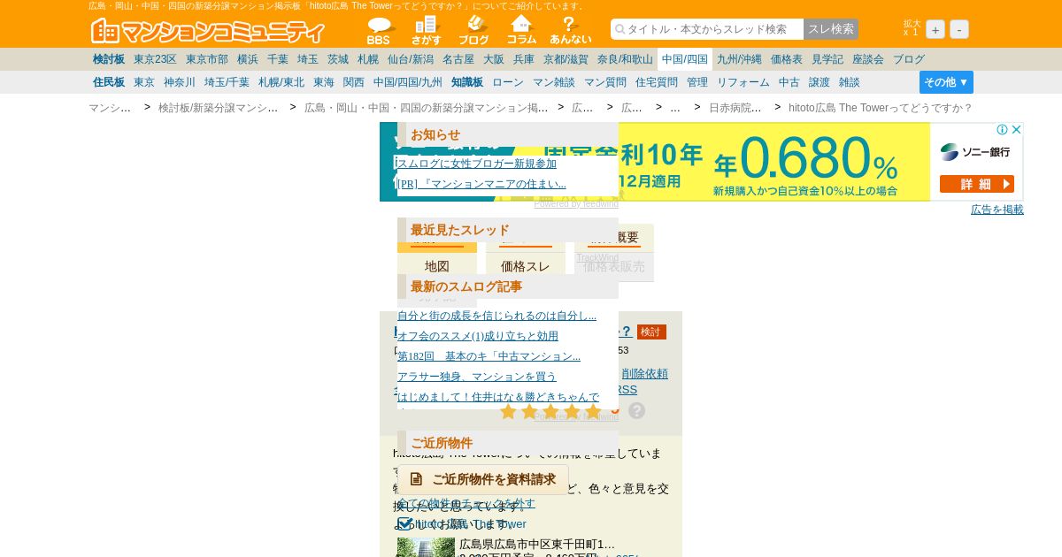Click the あんない question mark icon
The width and height of the screenshot is (1062, 557).
click(571, 31)
